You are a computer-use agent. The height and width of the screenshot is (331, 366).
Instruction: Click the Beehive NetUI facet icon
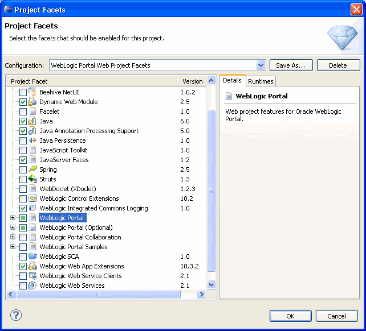point(32,92)
